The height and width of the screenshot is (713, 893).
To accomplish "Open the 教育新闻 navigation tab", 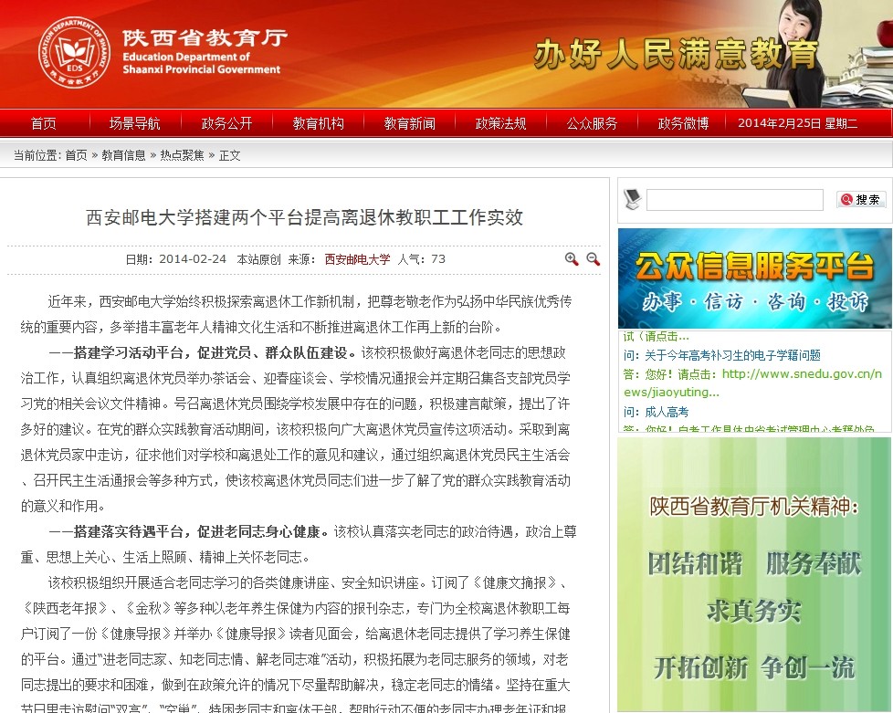I will click(x=409, y=123).
